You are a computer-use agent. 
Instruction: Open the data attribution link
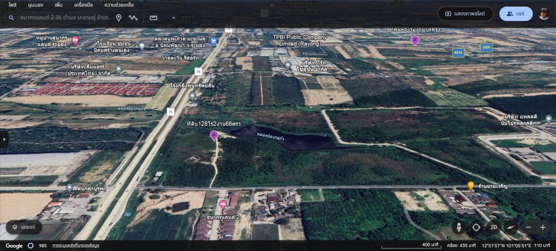click(76, 245)
